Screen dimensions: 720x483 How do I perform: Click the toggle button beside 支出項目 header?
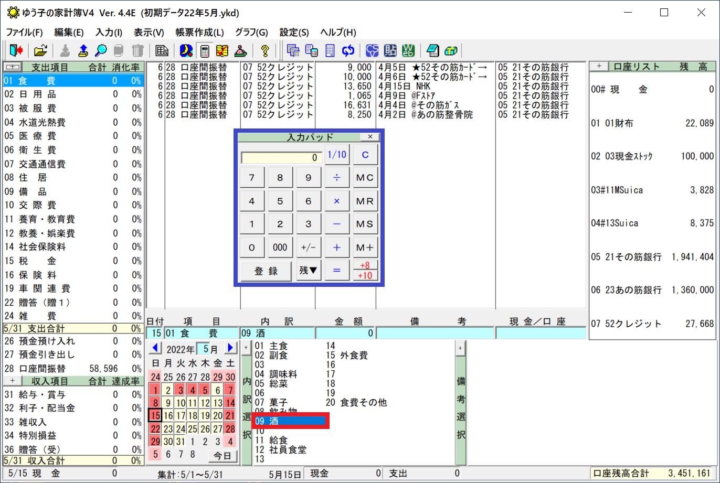(x=13, y=67)
